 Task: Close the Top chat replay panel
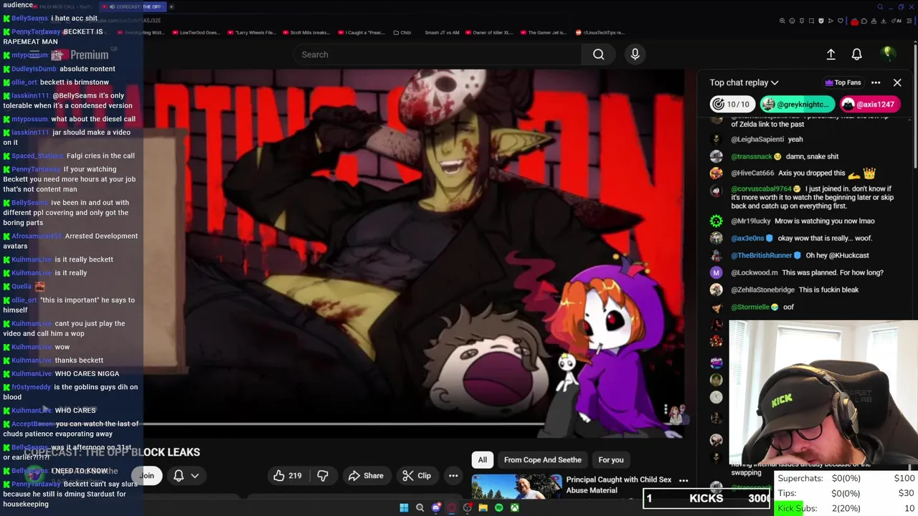tap(897, 82)
